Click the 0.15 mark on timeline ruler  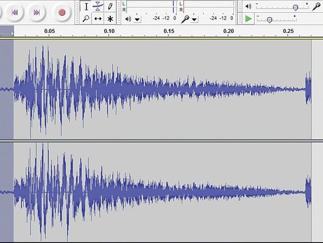(x=169, y=31)
